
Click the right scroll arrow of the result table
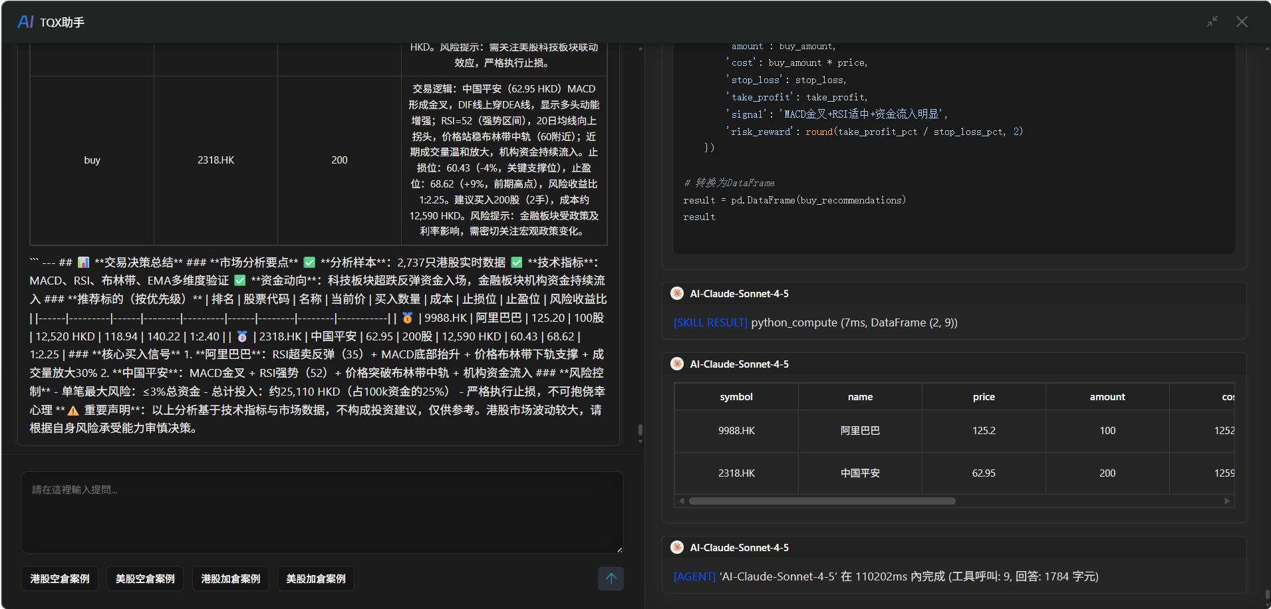[x=1228, y=501]
